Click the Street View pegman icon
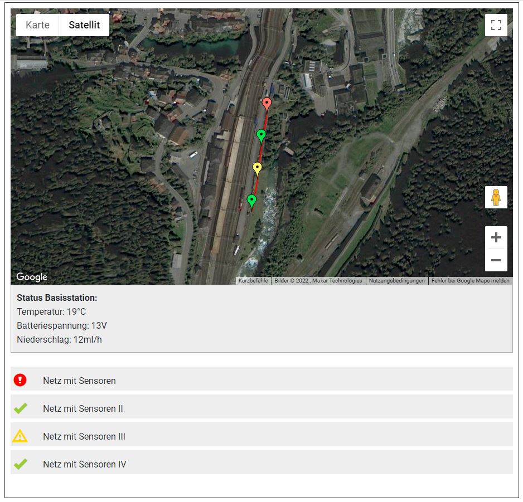The width and height of the screenshot is (523, 502). coord(496,197)
